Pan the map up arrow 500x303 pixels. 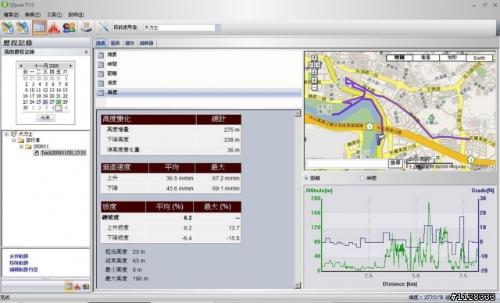coord(314,58)
